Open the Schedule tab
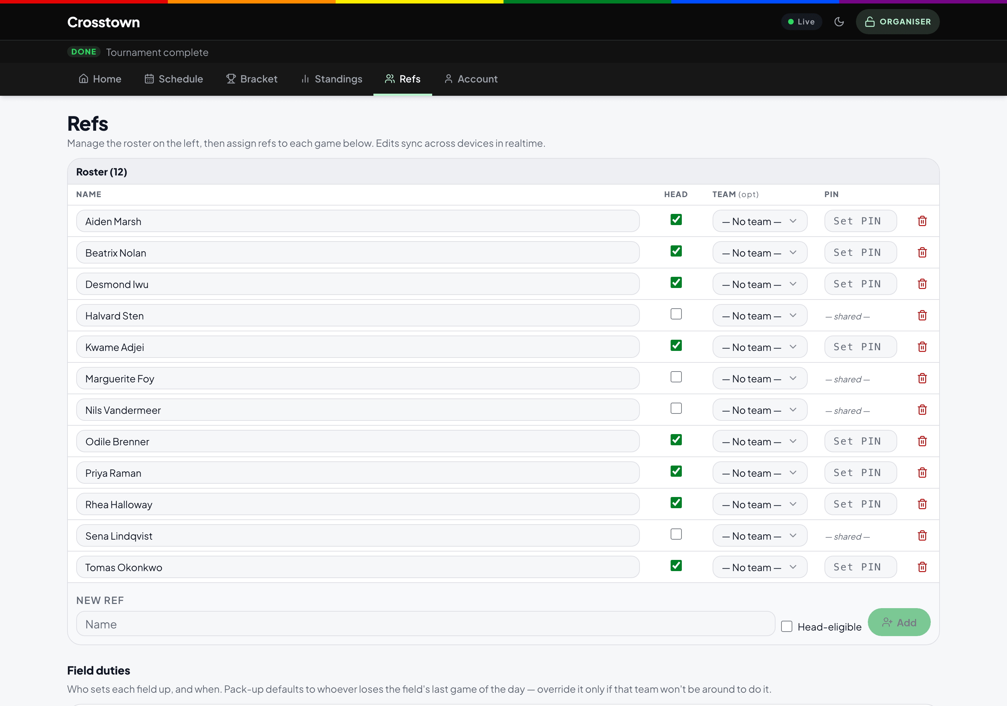This screenshot has width=1007, height=706. [174, 79]
